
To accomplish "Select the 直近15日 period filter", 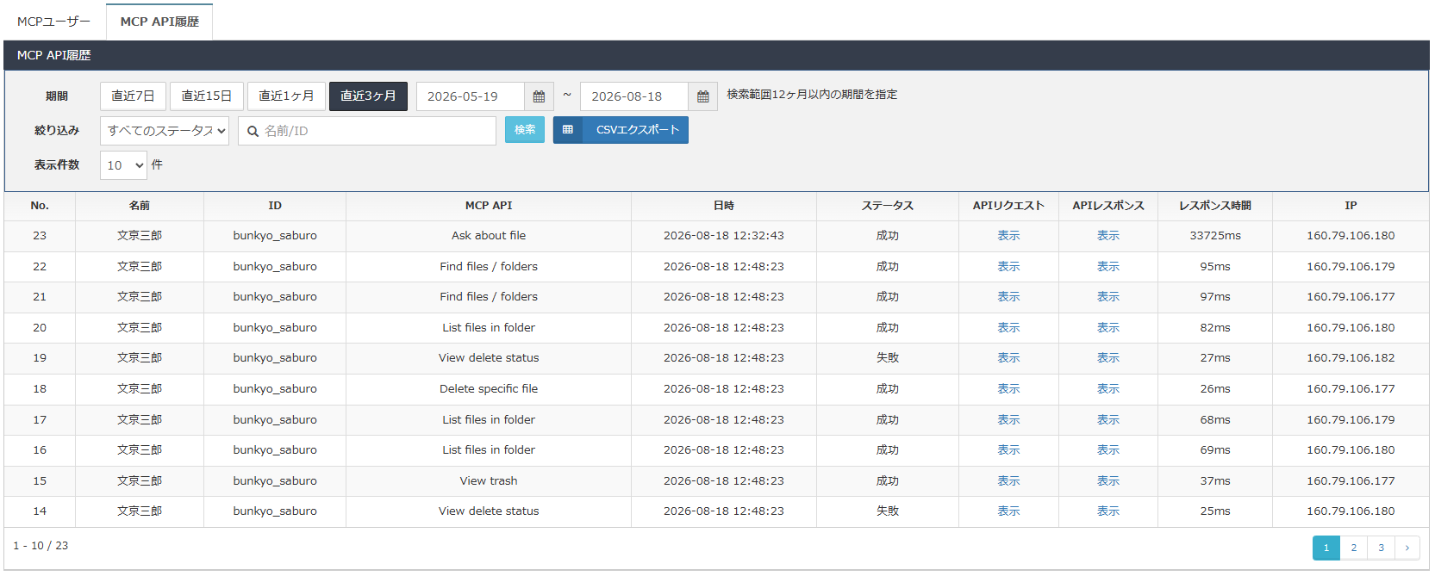I will [x=207, y=96].
